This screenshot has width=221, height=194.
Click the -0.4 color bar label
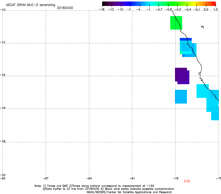188,10
